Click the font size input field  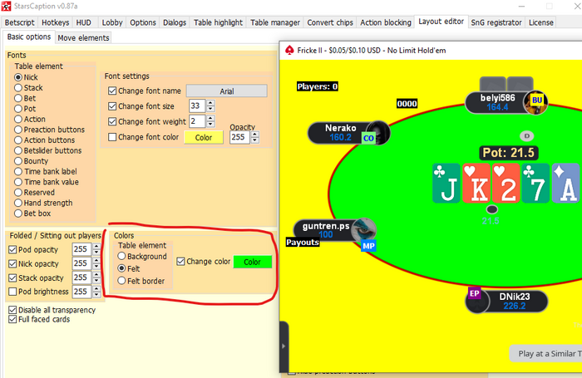coord(197,106)
